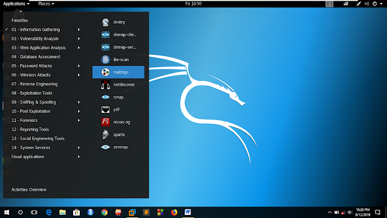Image resolution: width=387 pixels, height=218 pixels.
Task: Launch dmitry from the tools list
Action: [119, 22]
